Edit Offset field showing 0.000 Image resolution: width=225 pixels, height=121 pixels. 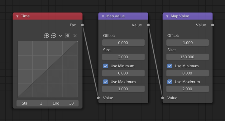coord(123,43)
